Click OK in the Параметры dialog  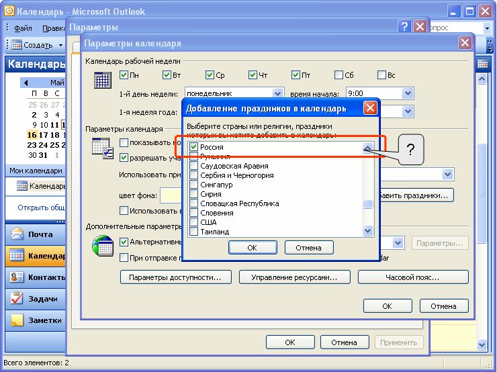click(290, 342)
